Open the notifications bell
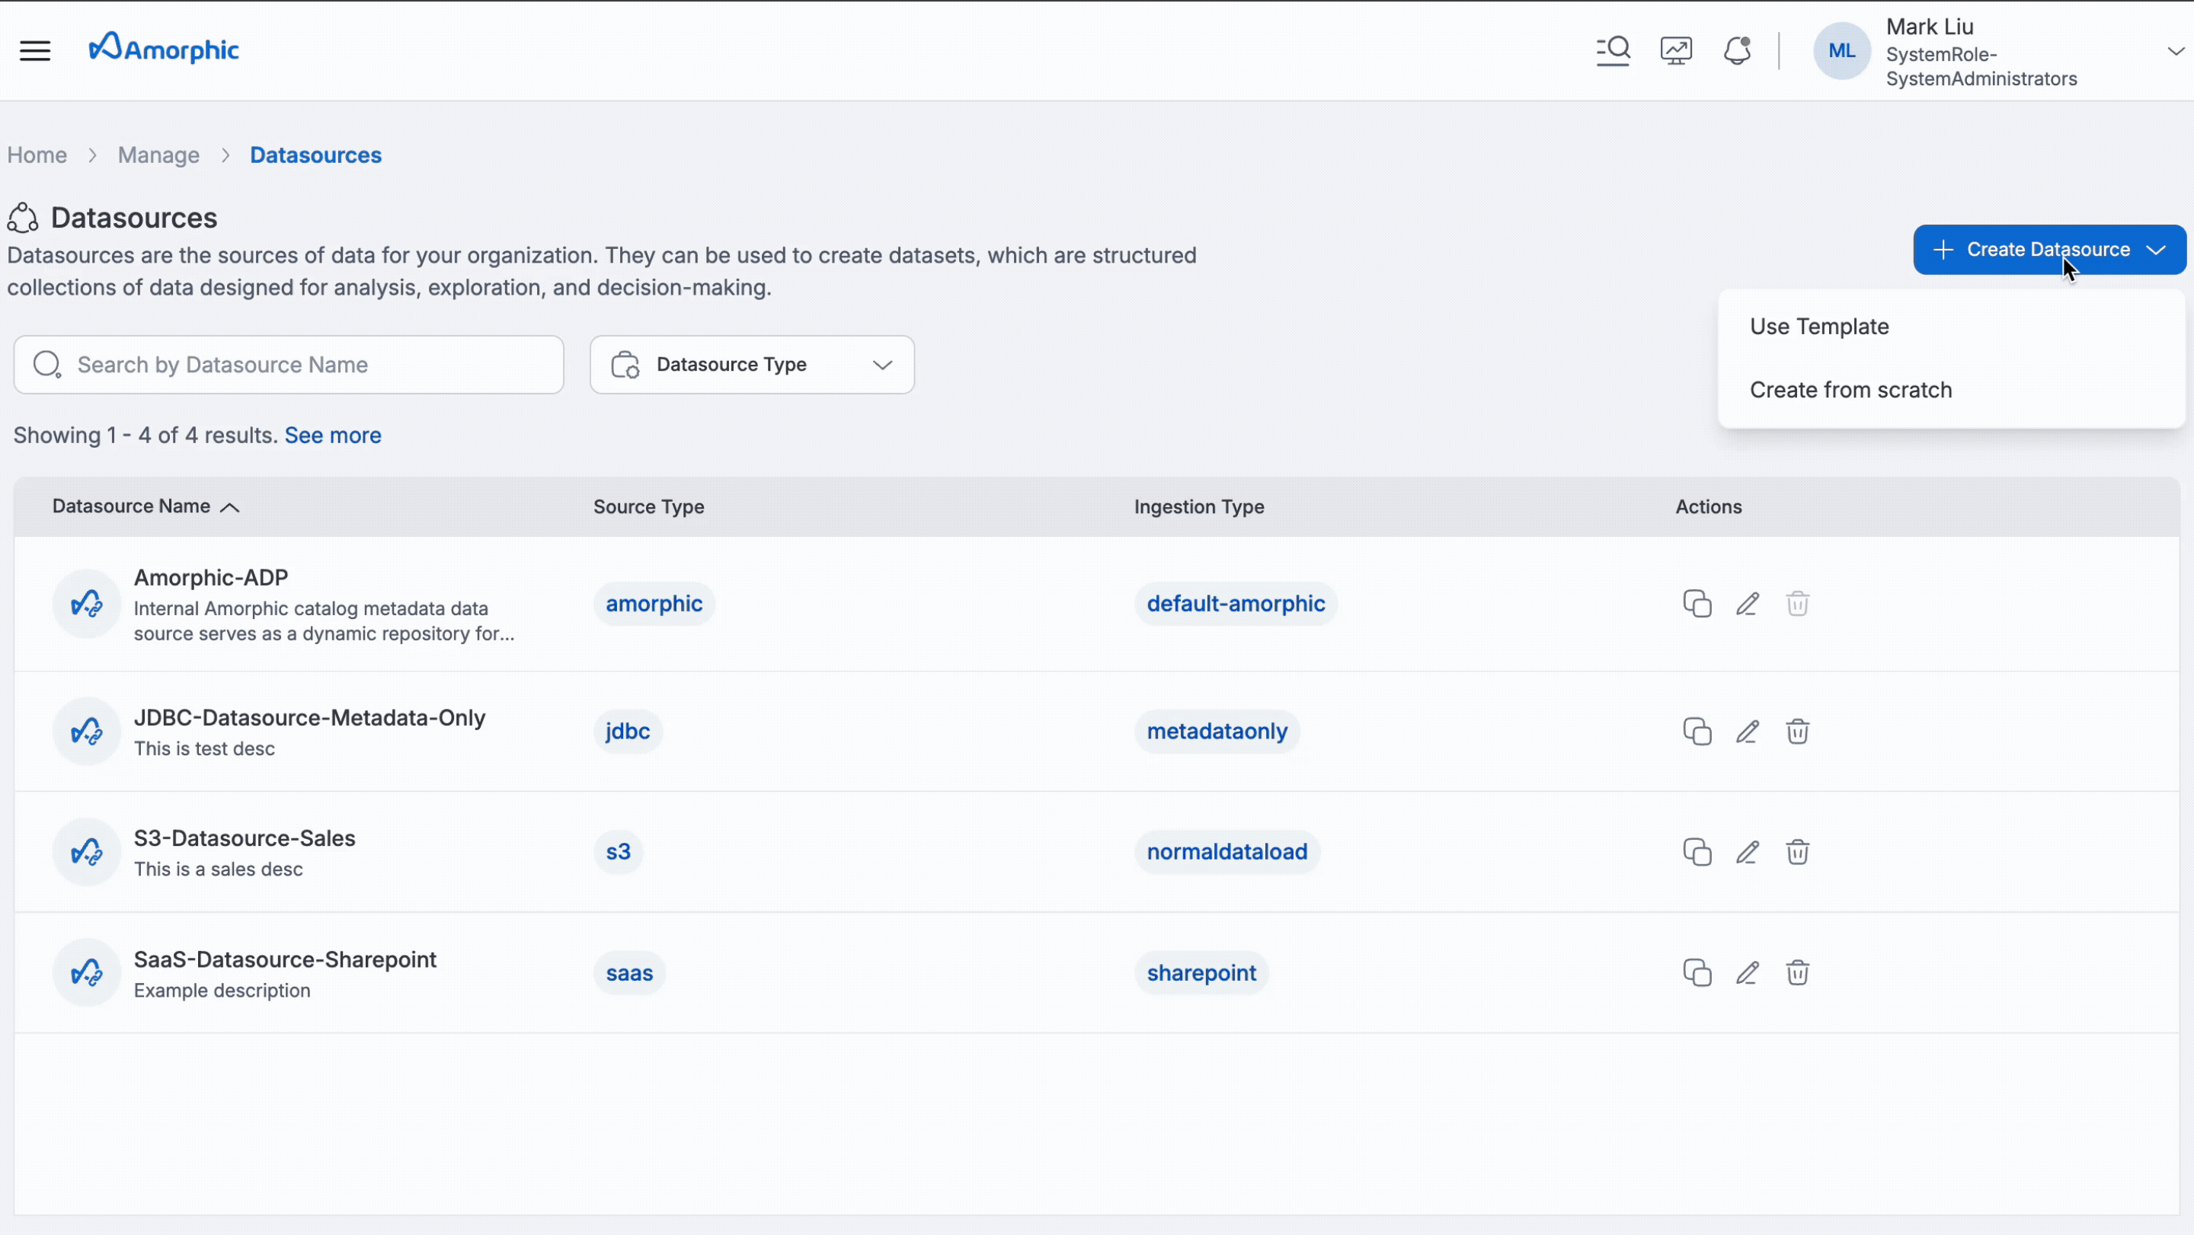 (1738, 50)
